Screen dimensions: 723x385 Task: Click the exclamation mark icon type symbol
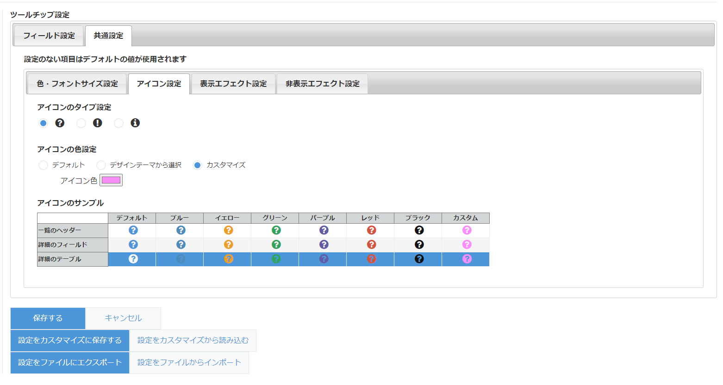point(97,123)
